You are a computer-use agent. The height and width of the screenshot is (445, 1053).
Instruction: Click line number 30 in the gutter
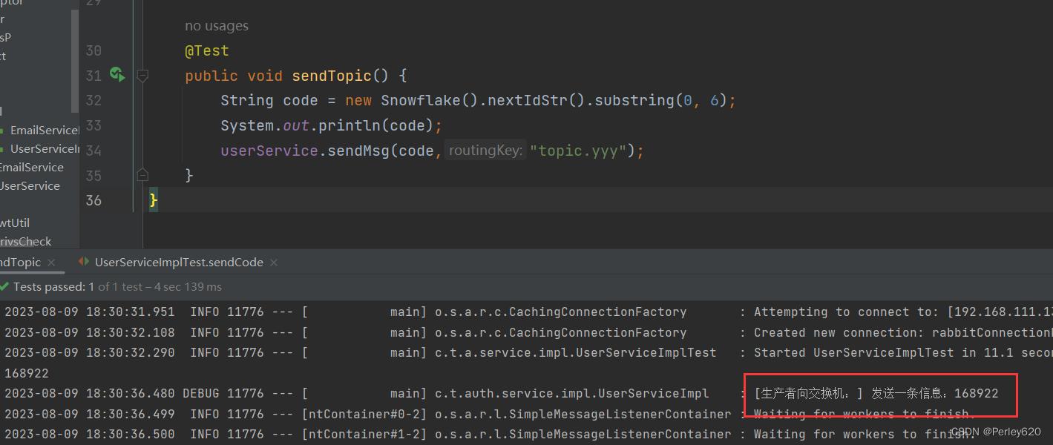[94, 50]
